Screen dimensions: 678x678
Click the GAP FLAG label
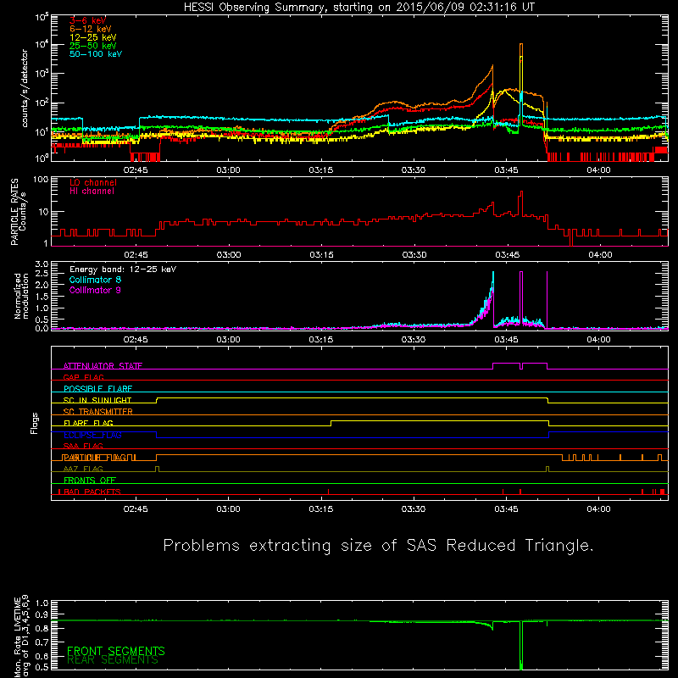[x=83, y=377]
